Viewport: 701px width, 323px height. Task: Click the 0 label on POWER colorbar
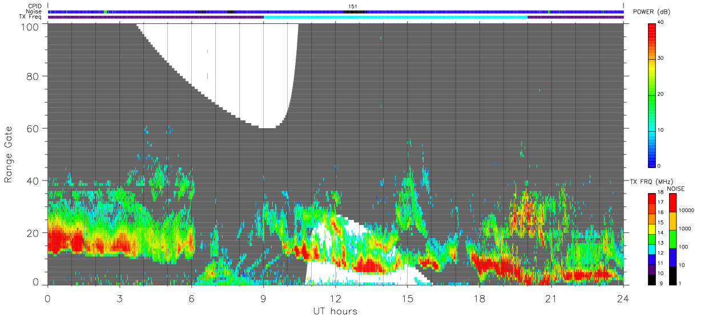[660, 166]
